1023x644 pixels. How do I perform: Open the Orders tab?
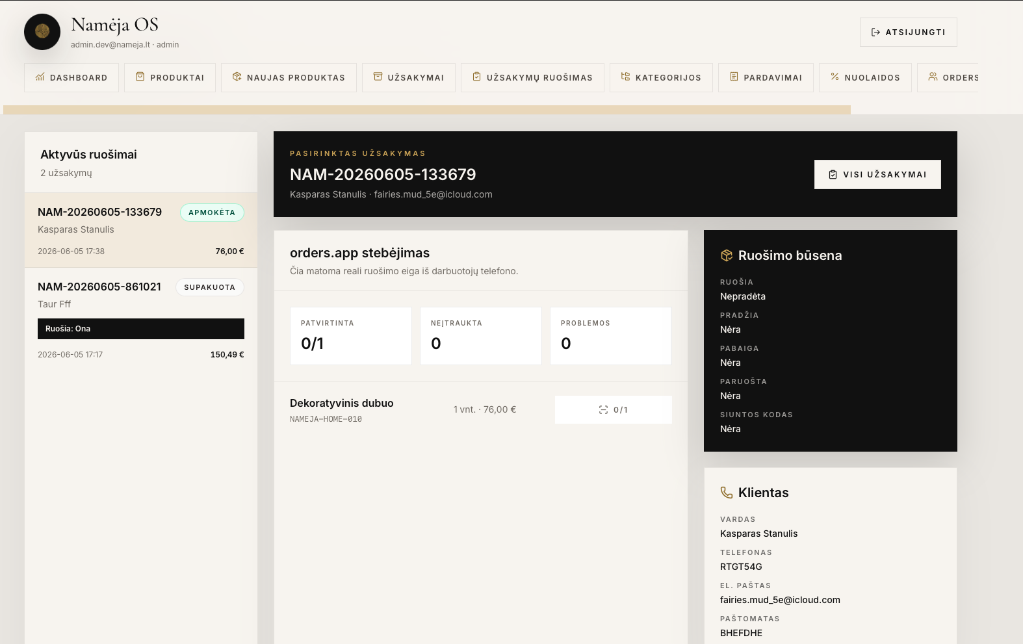point(948,77)
